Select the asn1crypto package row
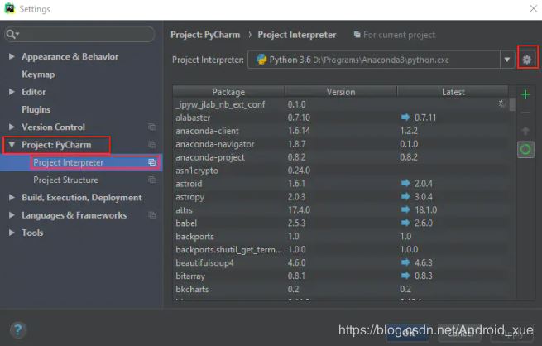Screen dimensions: 542x346 [x=341, y=170]
